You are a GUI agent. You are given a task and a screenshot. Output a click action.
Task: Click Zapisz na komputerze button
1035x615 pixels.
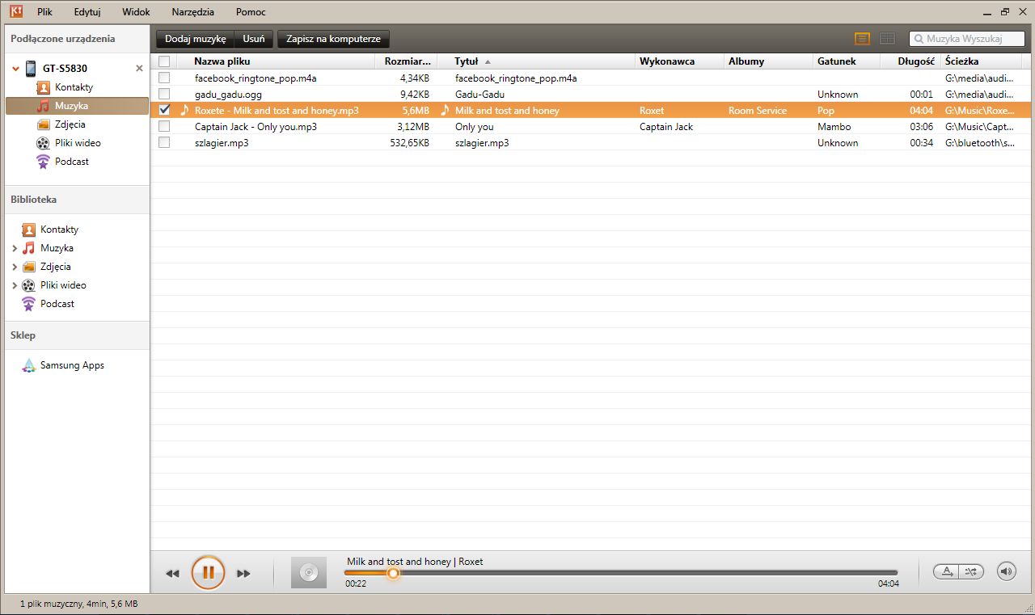(333, 39)
